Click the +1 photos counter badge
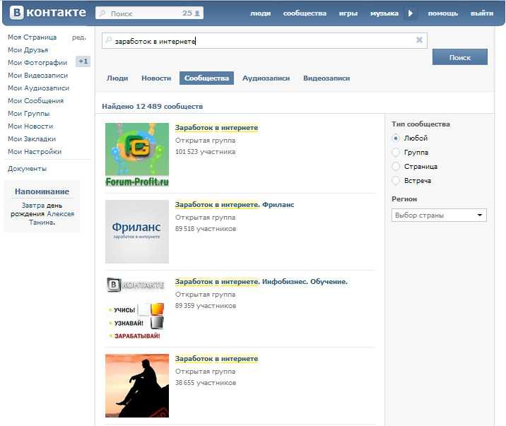The image size is (506, 426). 83,61
